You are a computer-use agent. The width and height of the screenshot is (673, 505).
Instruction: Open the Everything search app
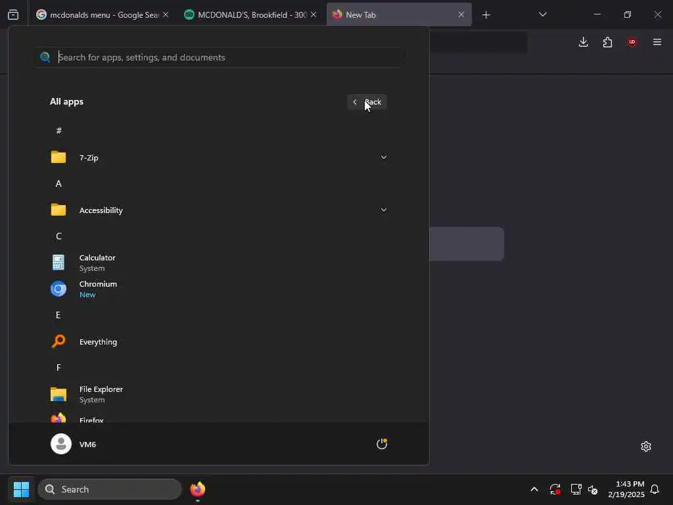point(219,342)
